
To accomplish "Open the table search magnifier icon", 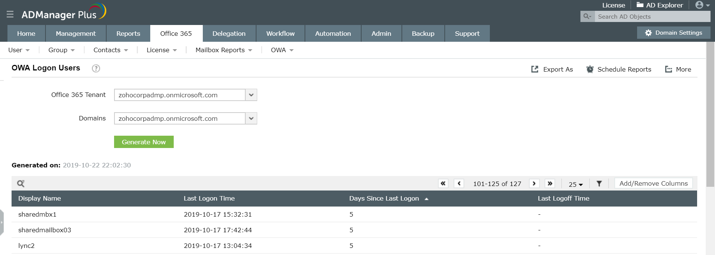I will click(21, 183).
